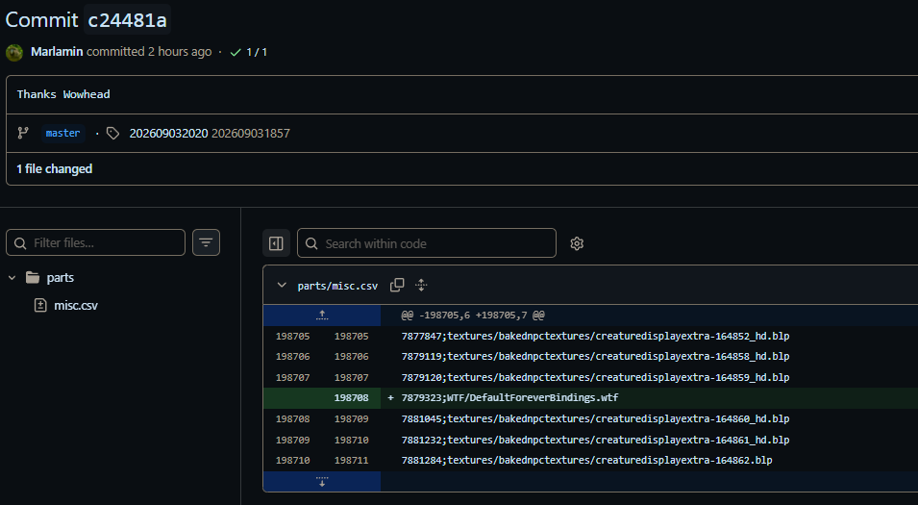This screenshot has width=918, height=505.
Task: Expand diff lines upward
Action: (322, 316)
